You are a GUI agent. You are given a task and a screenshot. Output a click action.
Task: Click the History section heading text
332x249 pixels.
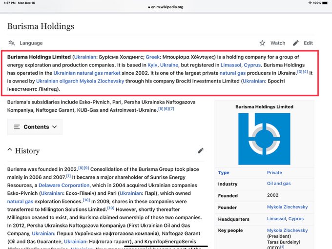click(27, 151)
